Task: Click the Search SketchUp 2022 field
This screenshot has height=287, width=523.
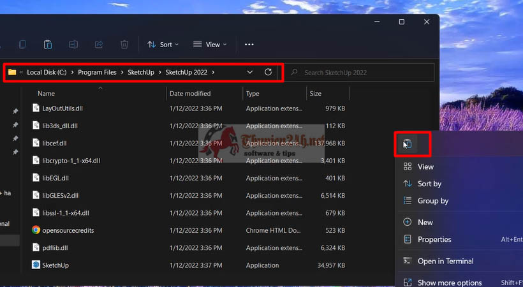Action: click(360, 73)
